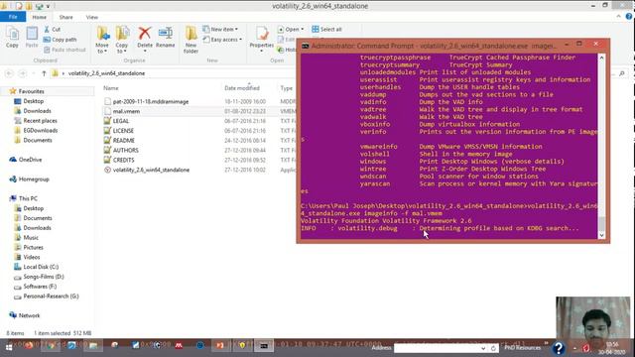635x357 pixels.
Task: Switch to the View ribbon tab
Action: [x=92, y=17]
